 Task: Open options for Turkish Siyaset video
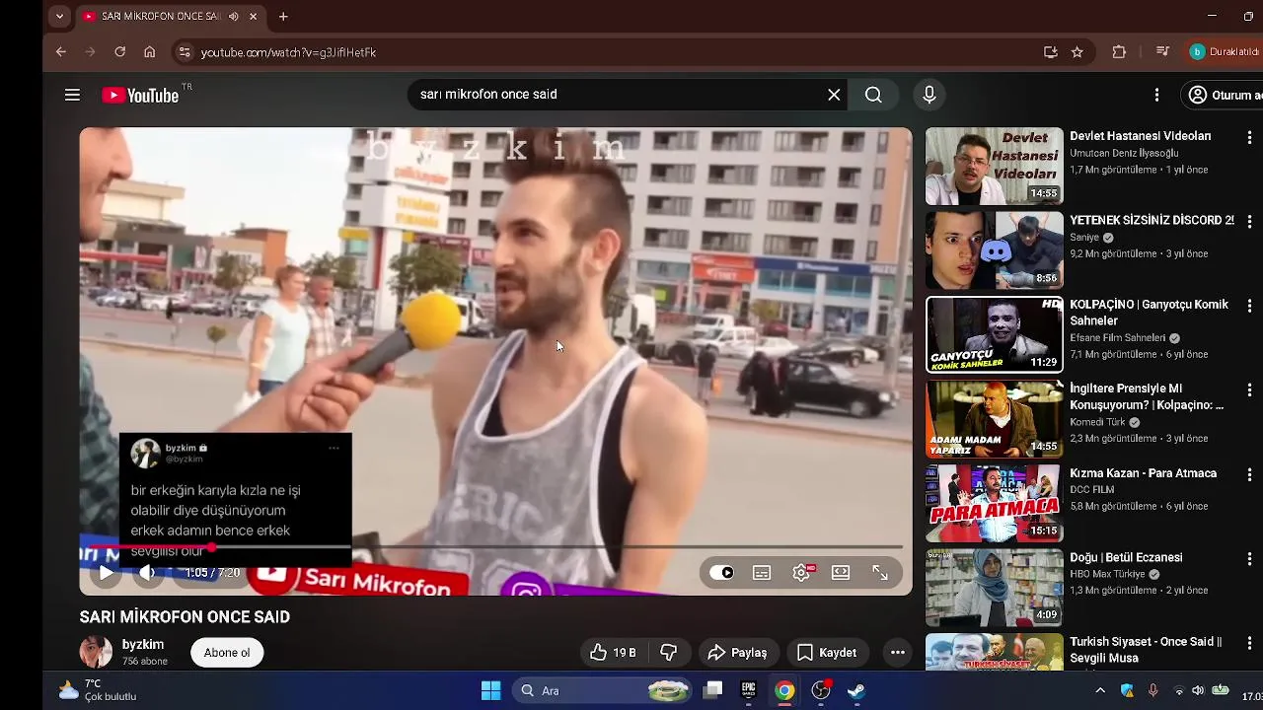tap(1249, 644)
